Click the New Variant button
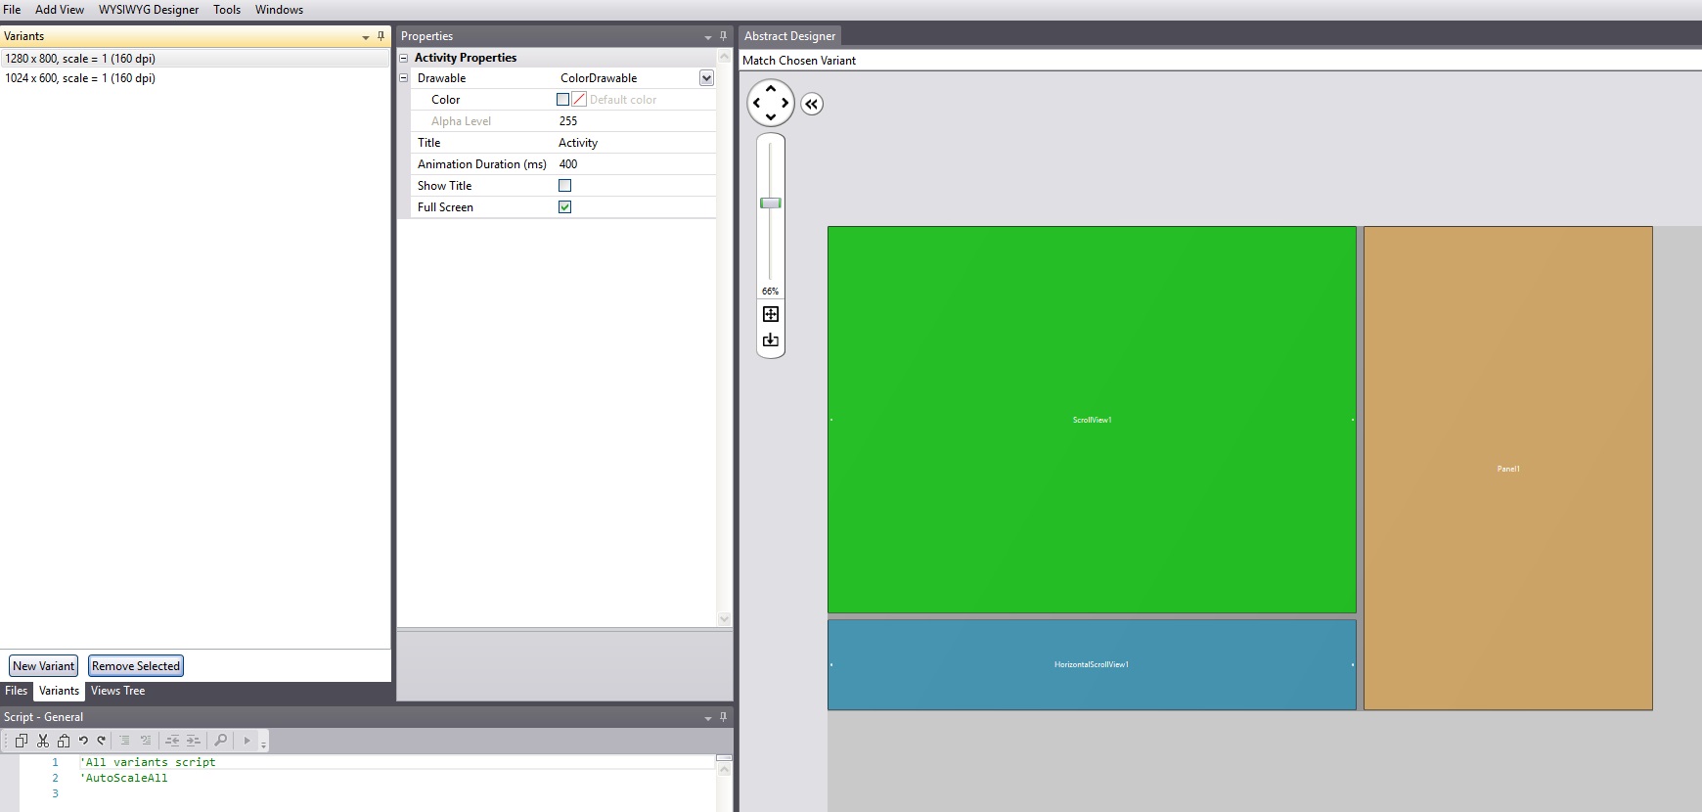Image resolution: width=1702 pixels, height=812 pixels. 43,666
